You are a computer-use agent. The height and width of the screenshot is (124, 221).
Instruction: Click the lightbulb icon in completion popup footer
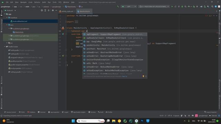[143, 76]
